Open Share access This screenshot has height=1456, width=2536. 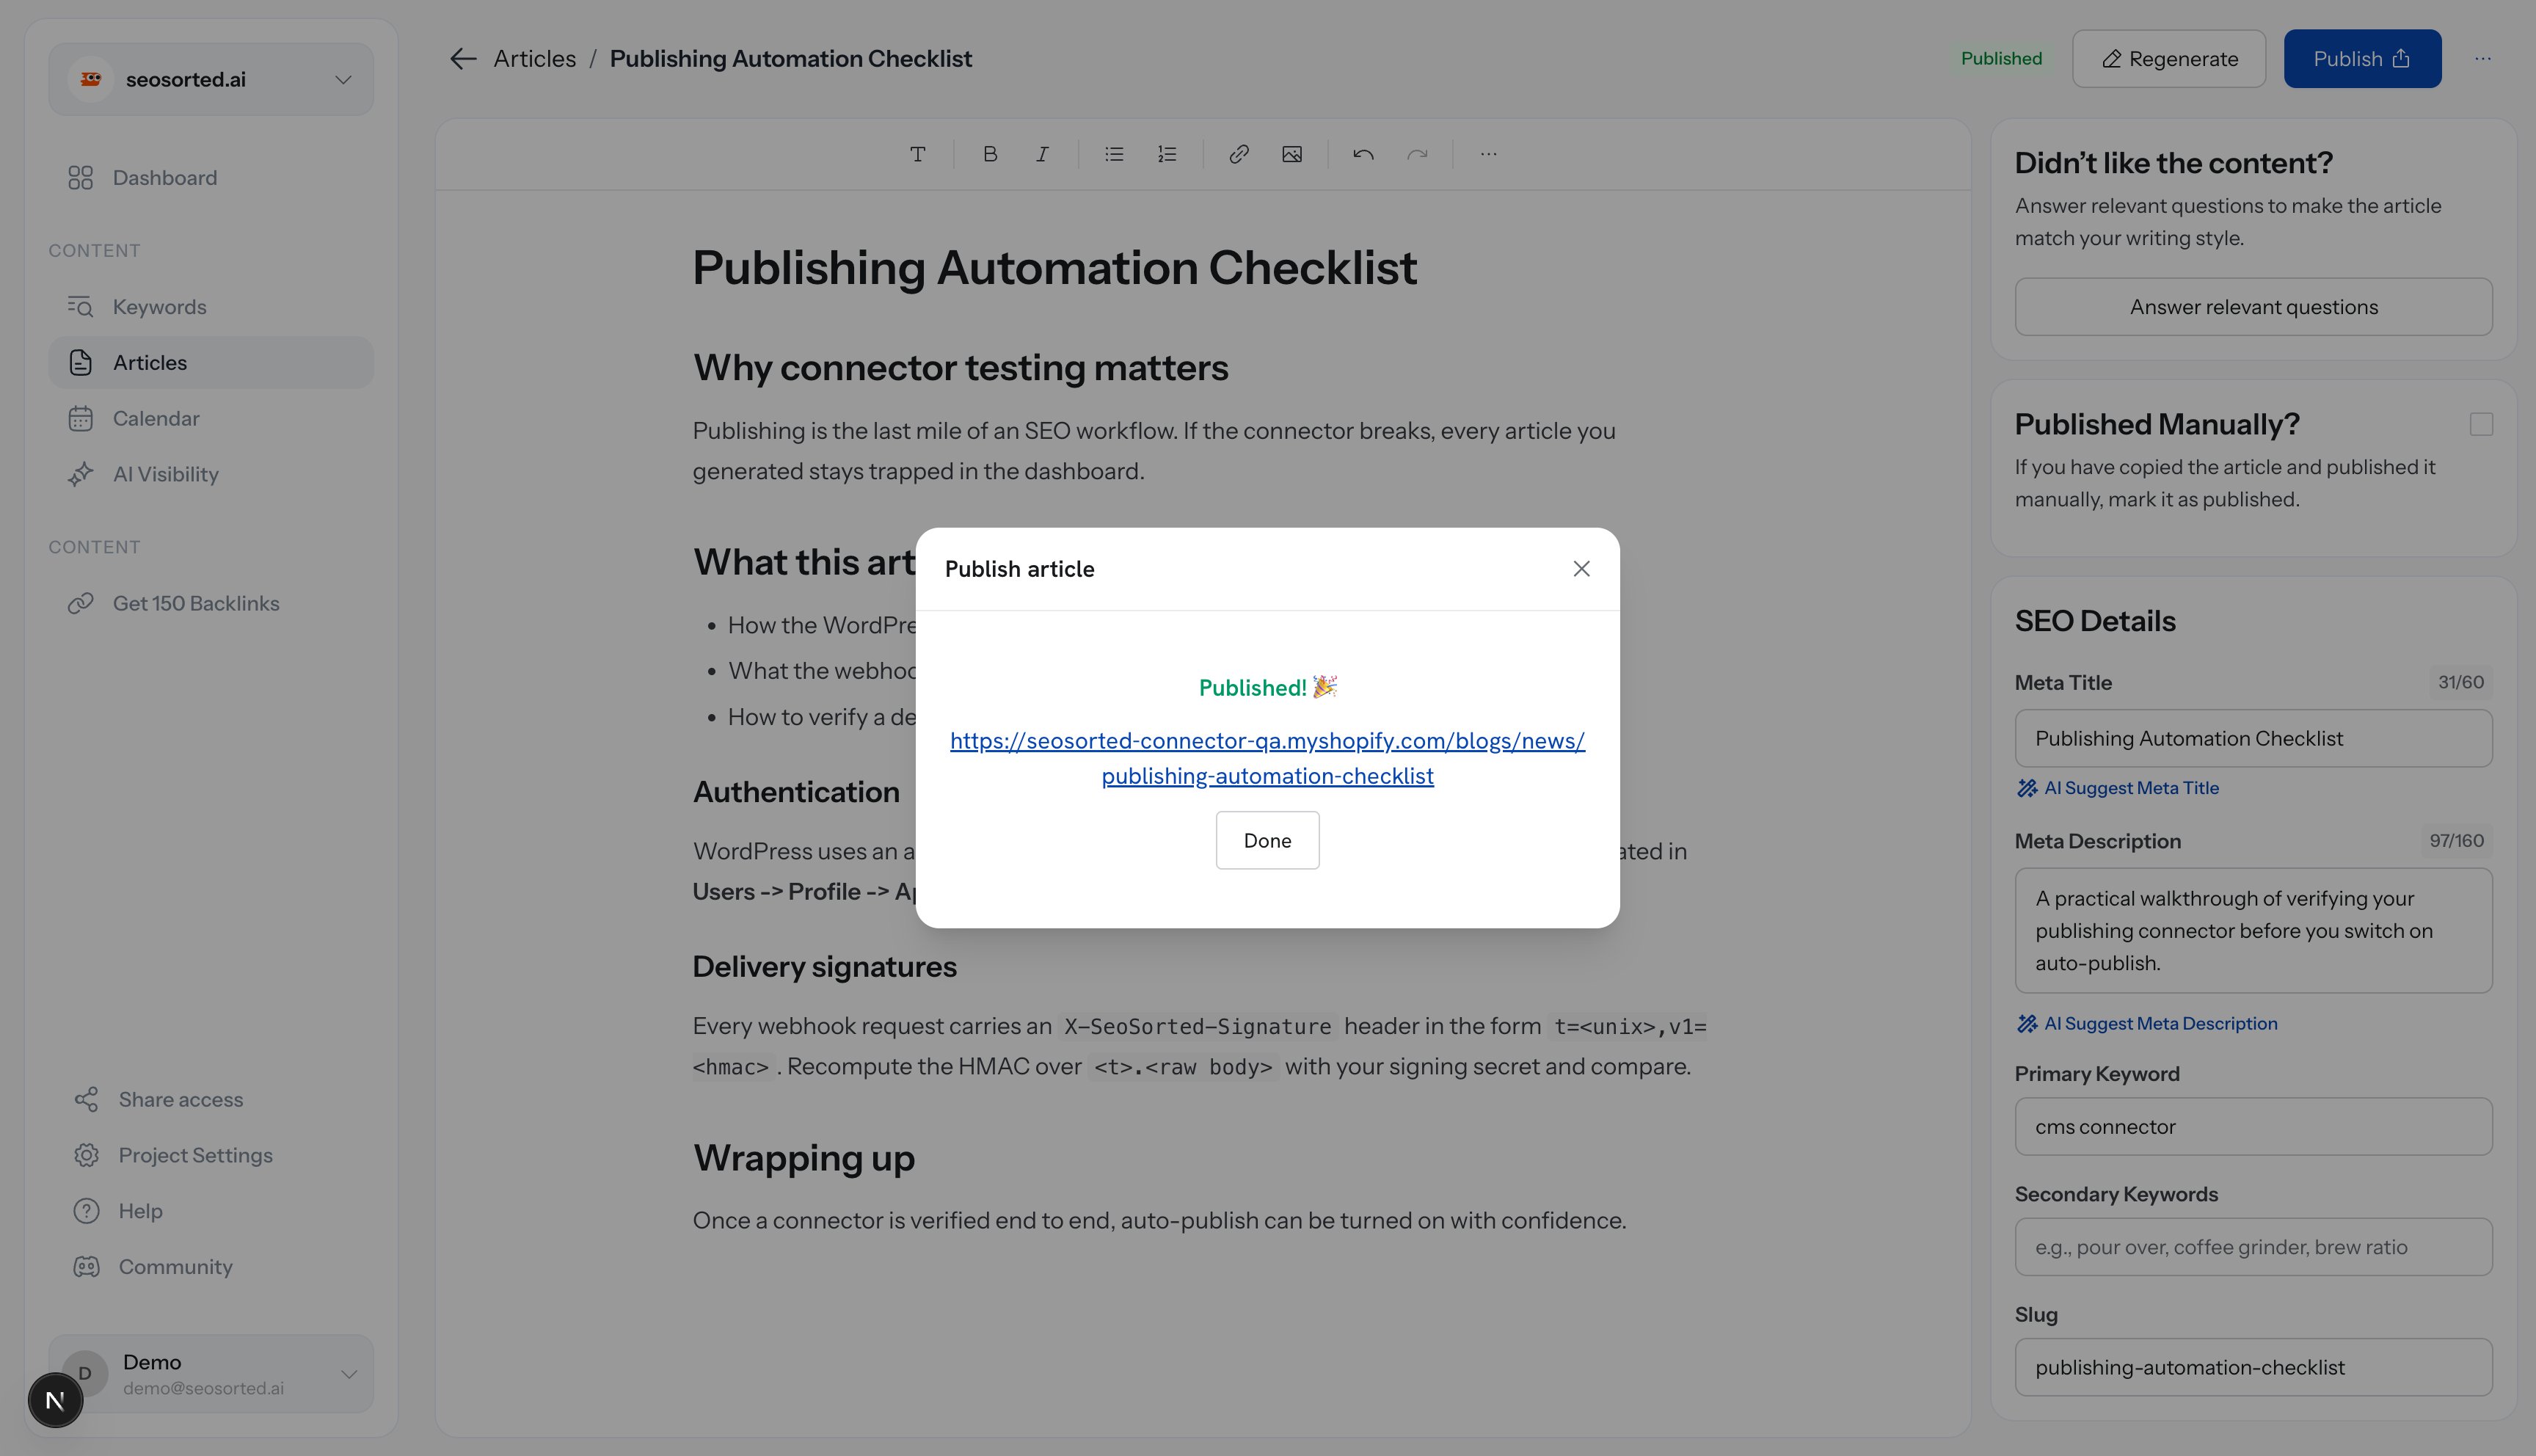pos(211,1099)
